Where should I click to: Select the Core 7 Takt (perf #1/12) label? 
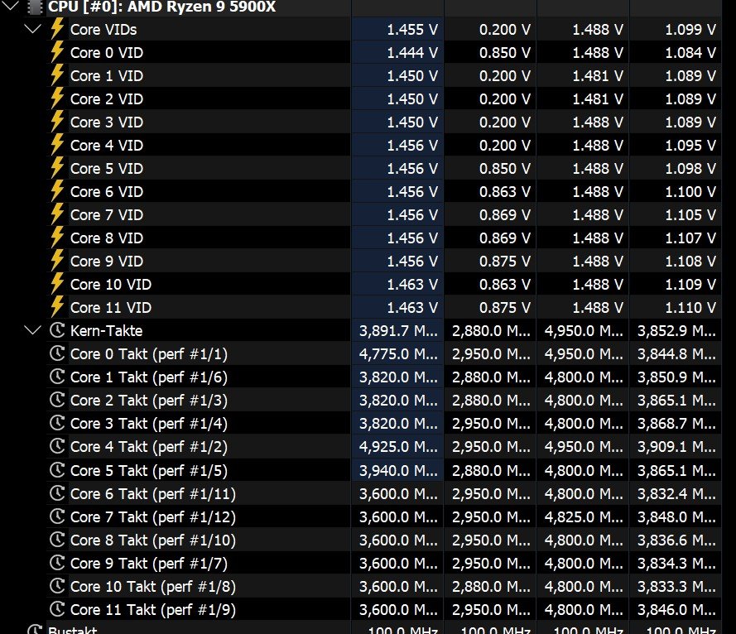pyautogui.click(x=153, y=517)
